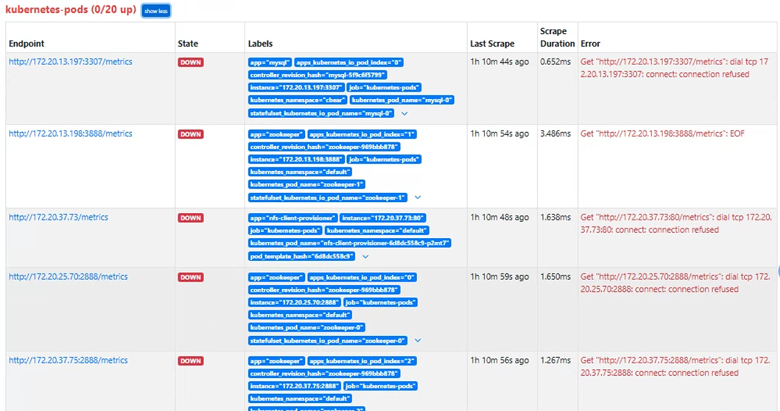Open the 172.20.37.73 metrics endpoint link
780x411 pixels.
pyautogui.click(x=58, y=217)
